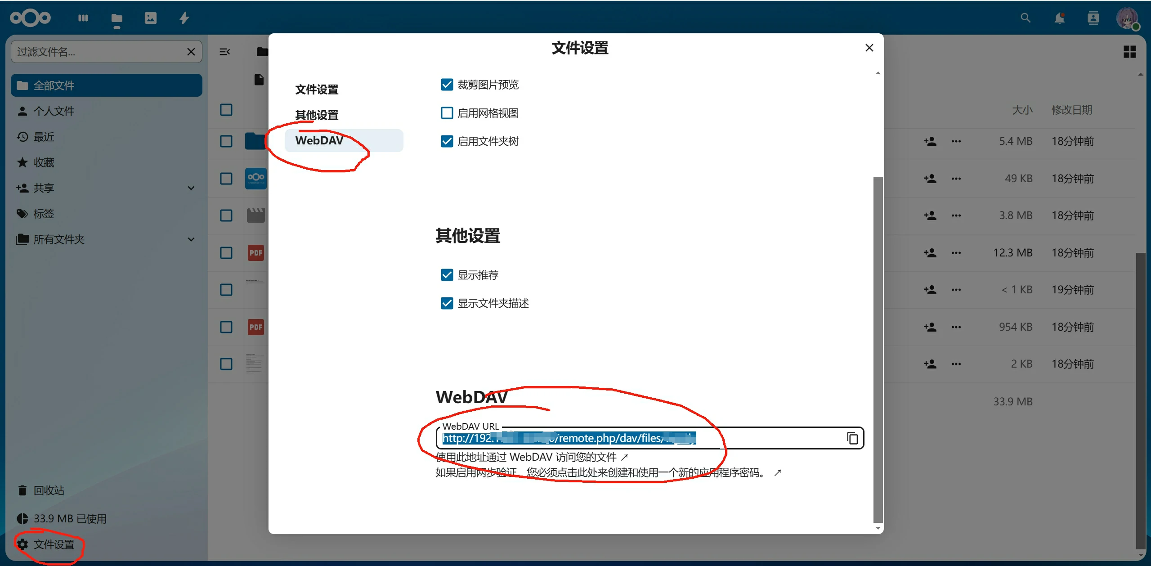Enable 启用网格视图 checkbox
1151x566 pixels.
point(447,113)
